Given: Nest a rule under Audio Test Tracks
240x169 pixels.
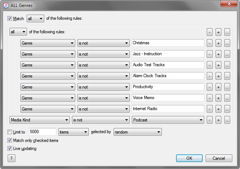Looking at the screenshot, I should point(227,65).
